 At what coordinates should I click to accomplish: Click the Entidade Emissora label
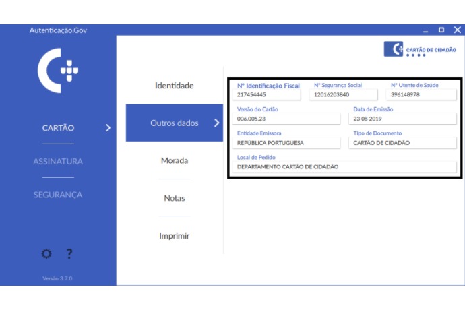tap(259, 133)
